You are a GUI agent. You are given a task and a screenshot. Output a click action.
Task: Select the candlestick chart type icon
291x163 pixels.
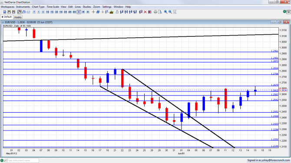[x=19, y=12]
